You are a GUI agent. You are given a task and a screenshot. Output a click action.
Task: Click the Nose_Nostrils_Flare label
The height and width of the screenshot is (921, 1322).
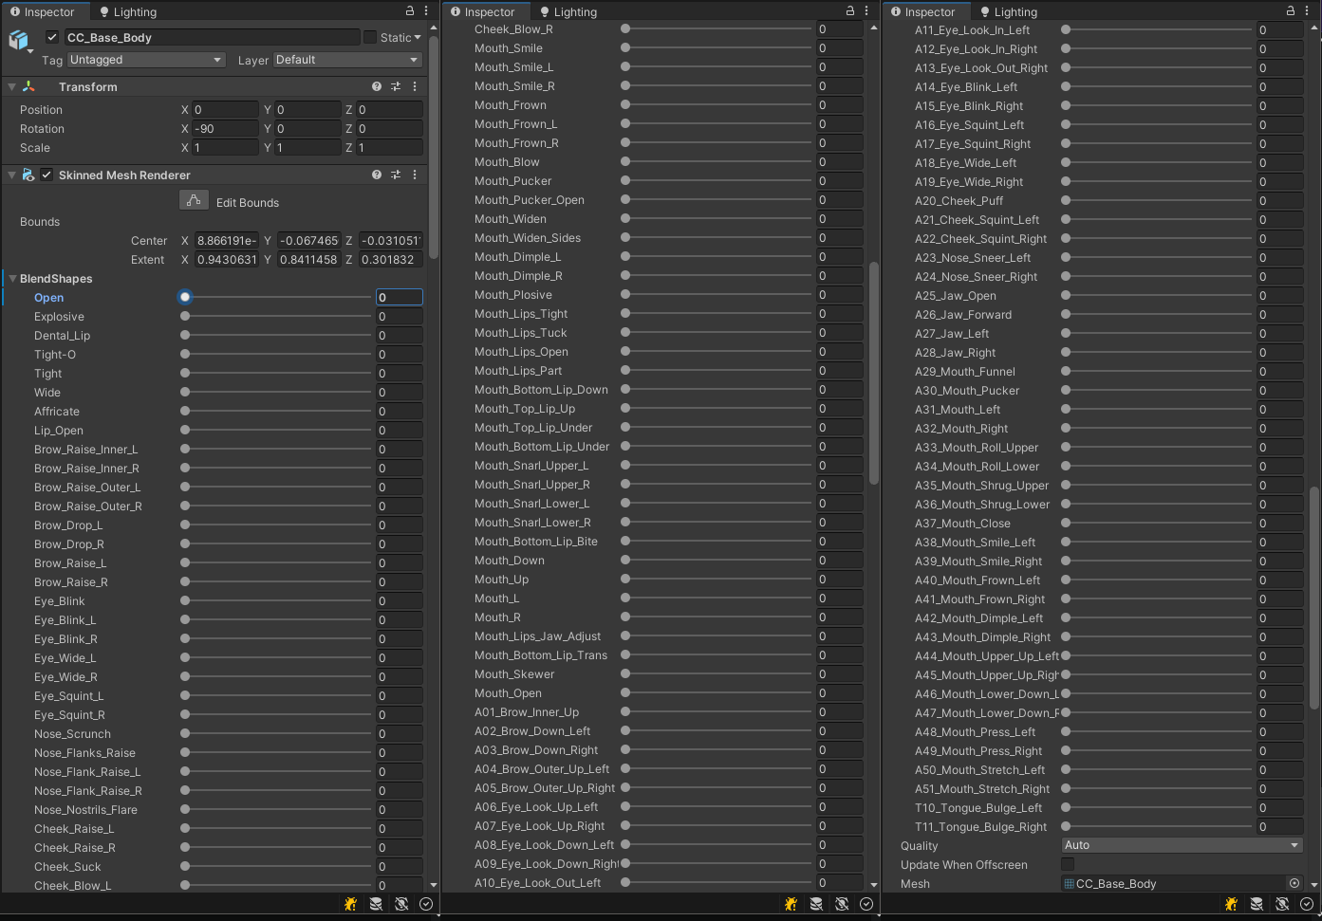pyautogui.click(x=85, y=810)
